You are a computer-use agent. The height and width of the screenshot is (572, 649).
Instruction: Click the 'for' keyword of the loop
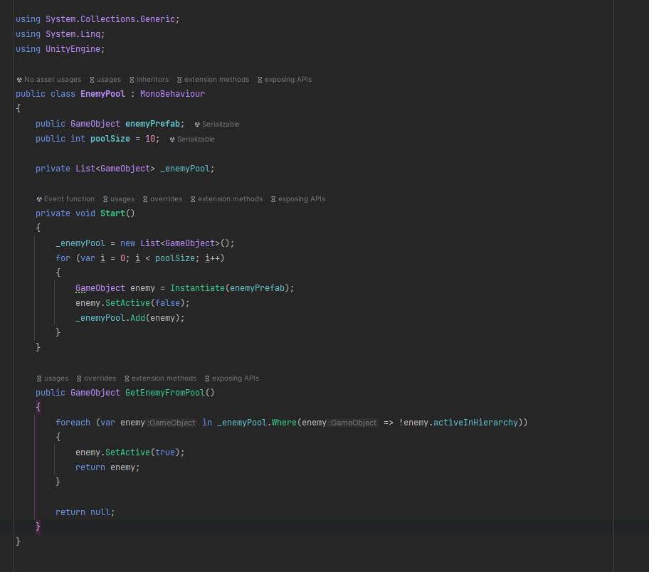click(x=63, y=258)
